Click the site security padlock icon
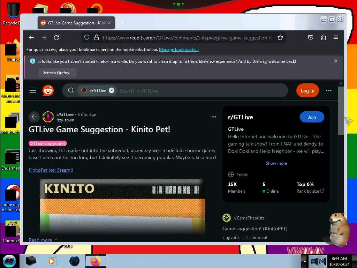Image resolution: width=357 pixels, height=268 pixels. [97, 38]
